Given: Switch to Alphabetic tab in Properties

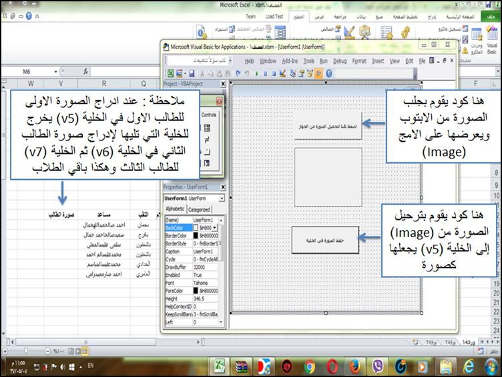Looking at the screenshot, I should pos(175,209).
